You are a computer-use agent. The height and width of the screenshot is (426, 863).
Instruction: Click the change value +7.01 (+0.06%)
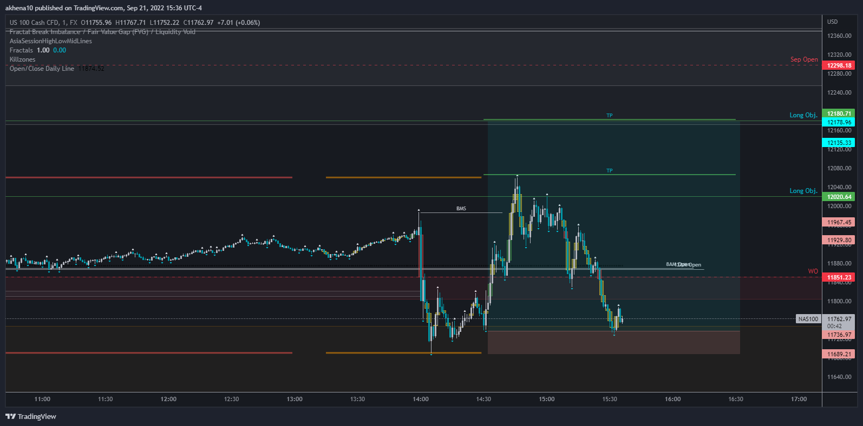[239, 23]
